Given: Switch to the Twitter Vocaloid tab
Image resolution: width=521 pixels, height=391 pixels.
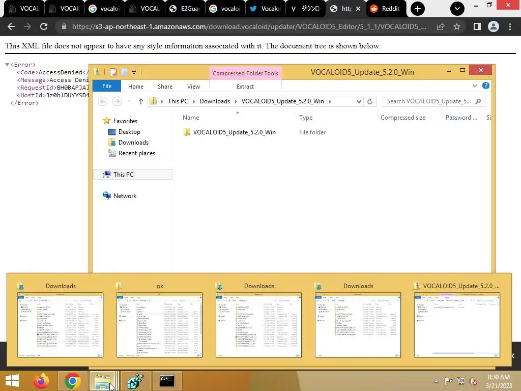Looking at the screenshot, I should pyautogui.click(x=266, y=9).
